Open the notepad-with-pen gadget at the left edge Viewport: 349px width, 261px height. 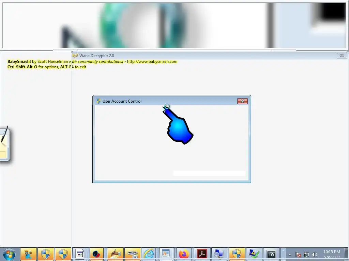click(x=4, y=143)
